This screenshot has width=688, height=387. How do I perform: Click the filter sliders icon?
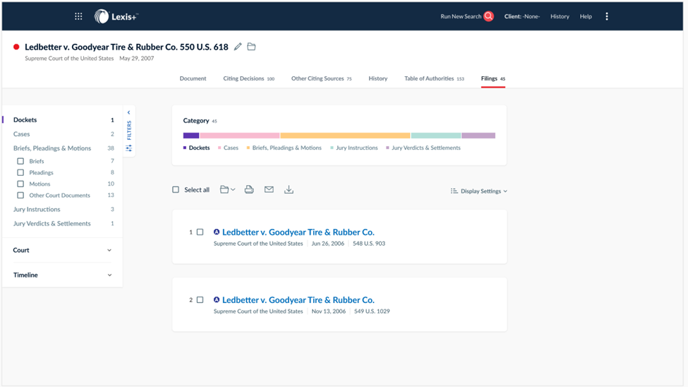128,148
